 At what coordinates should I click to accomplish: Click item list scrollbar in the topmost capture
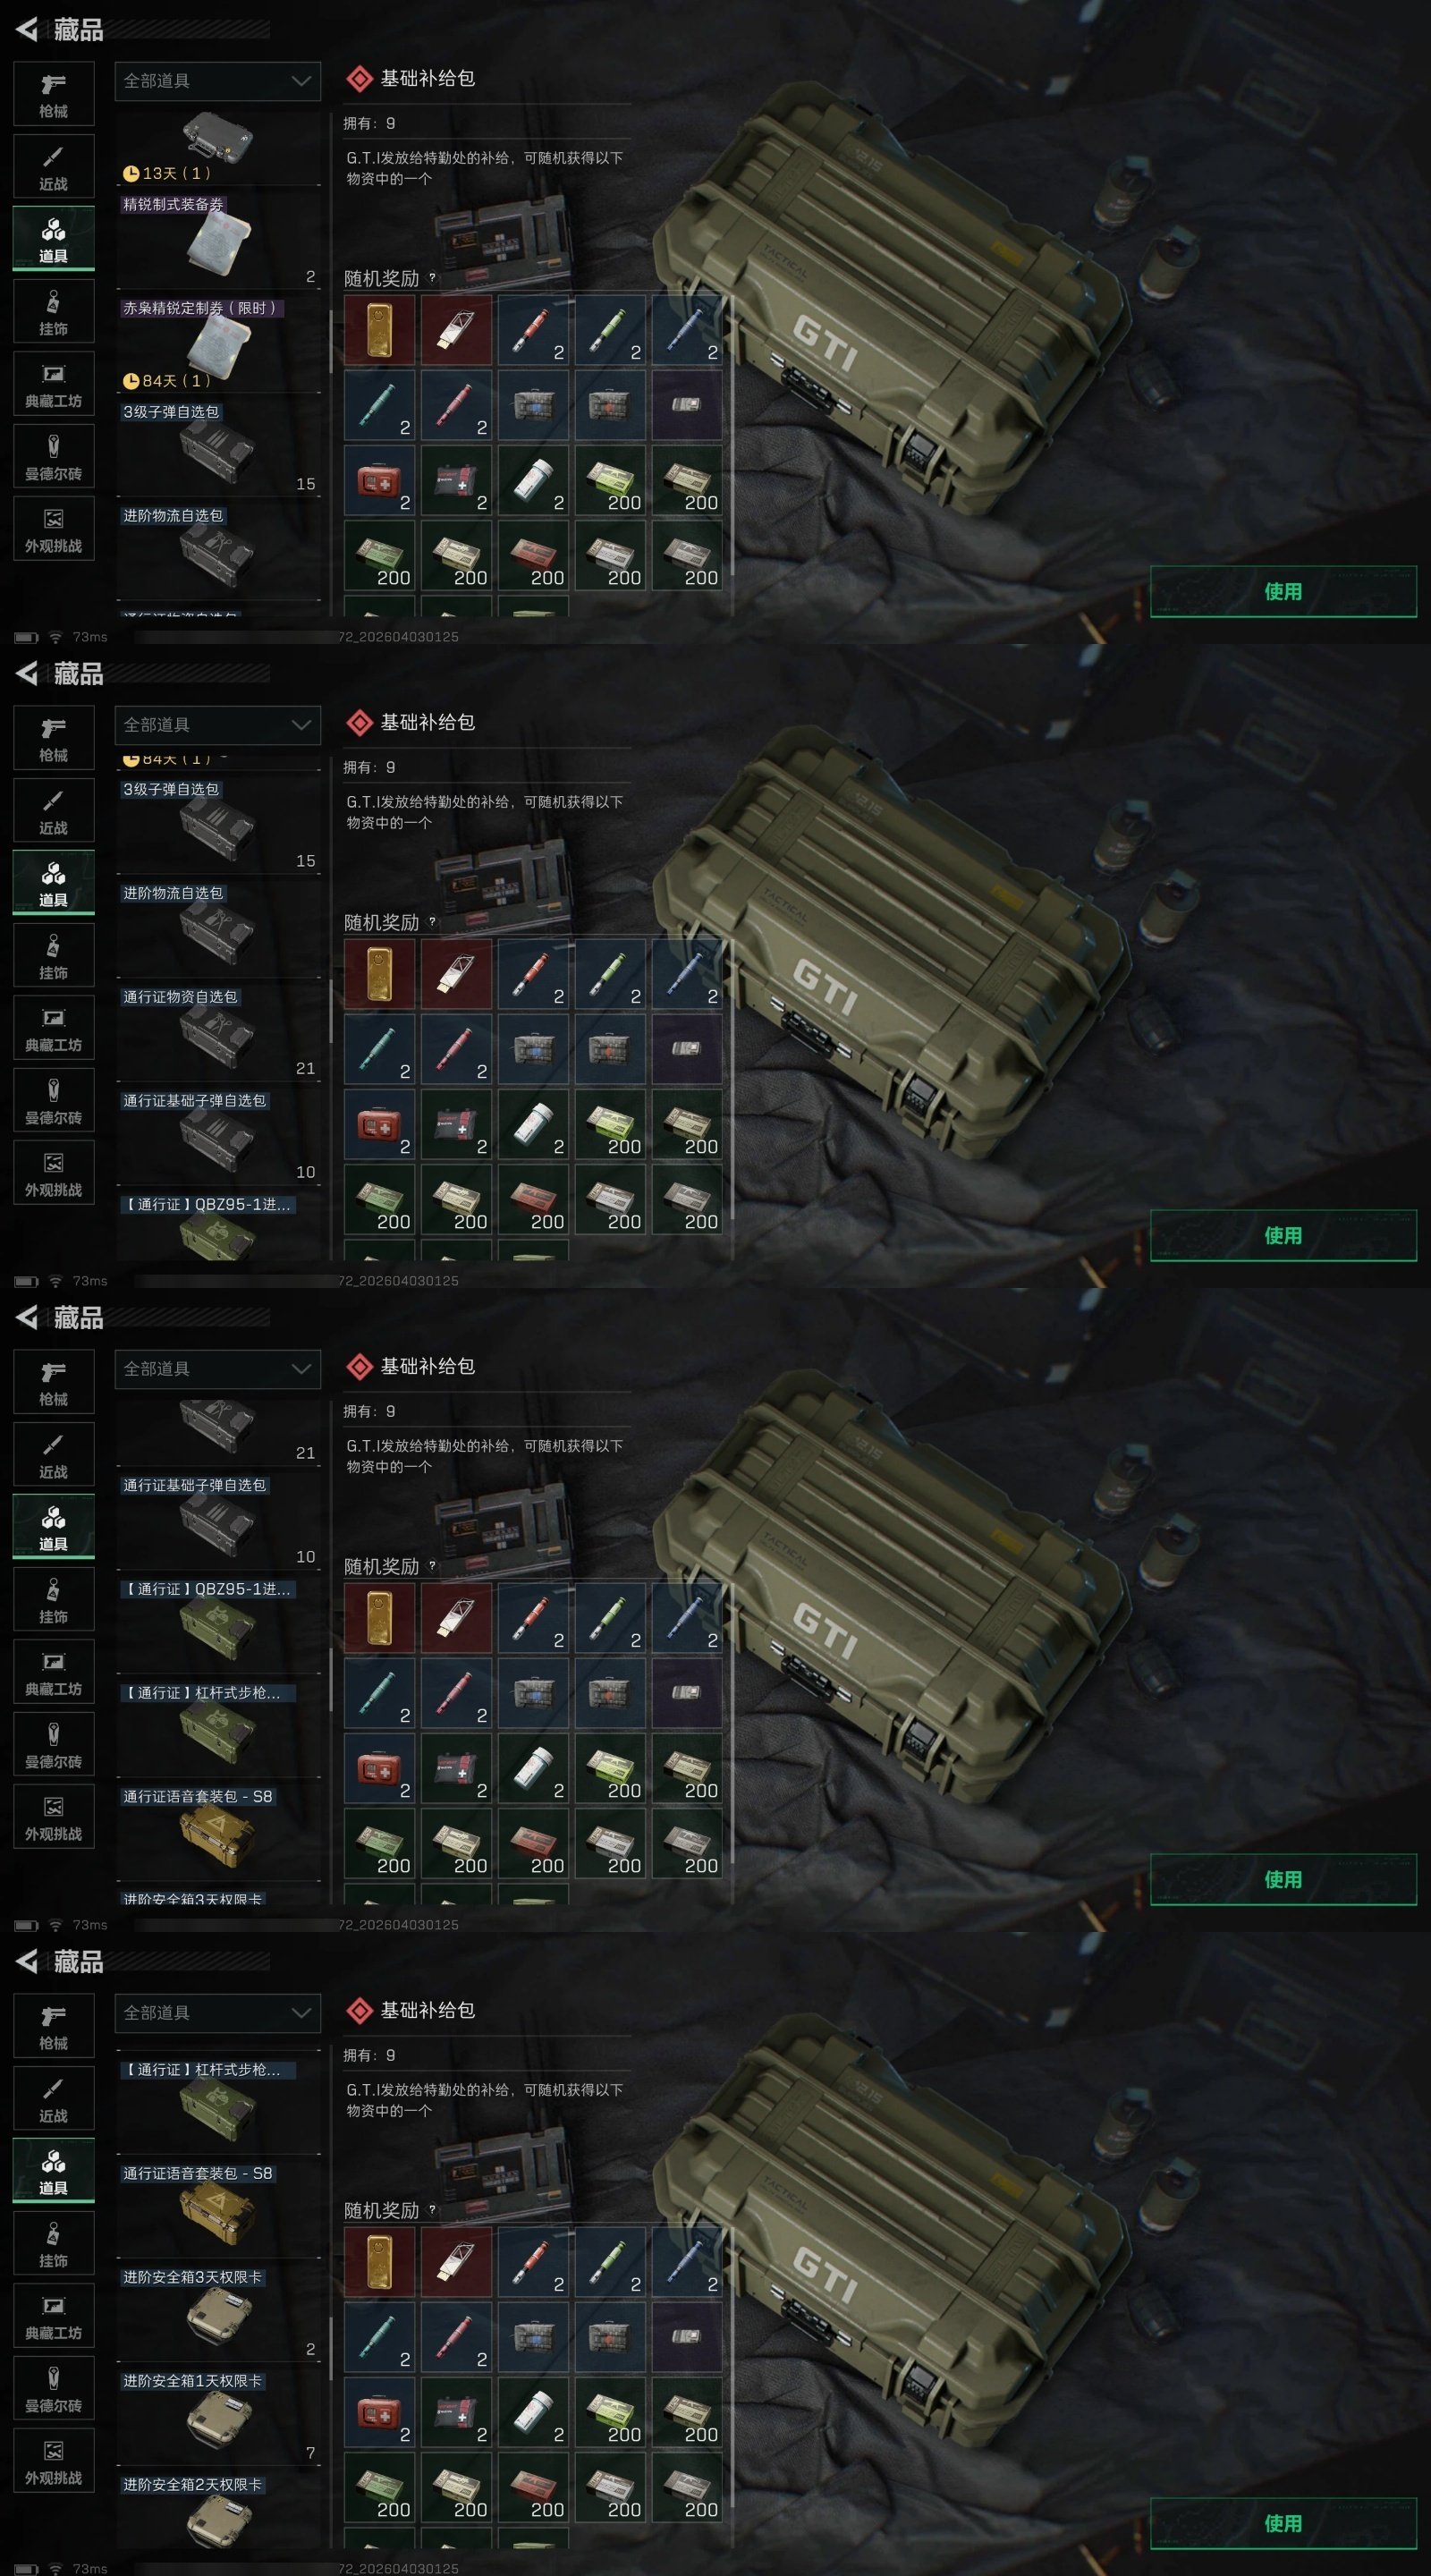tap(331, 341)
